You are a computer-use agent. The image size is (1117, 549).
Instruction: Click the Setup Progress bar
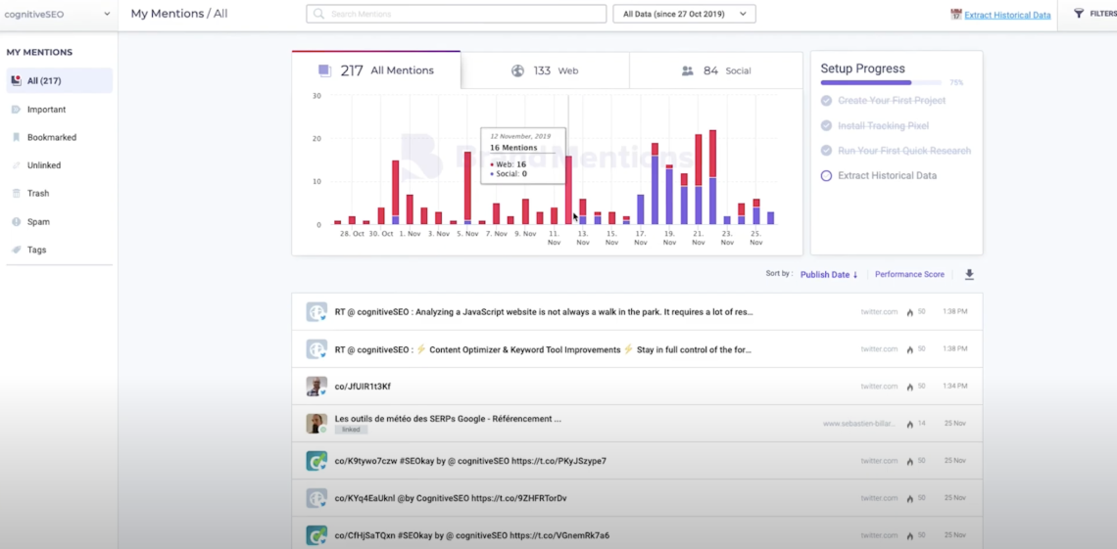tap(881, 83)
